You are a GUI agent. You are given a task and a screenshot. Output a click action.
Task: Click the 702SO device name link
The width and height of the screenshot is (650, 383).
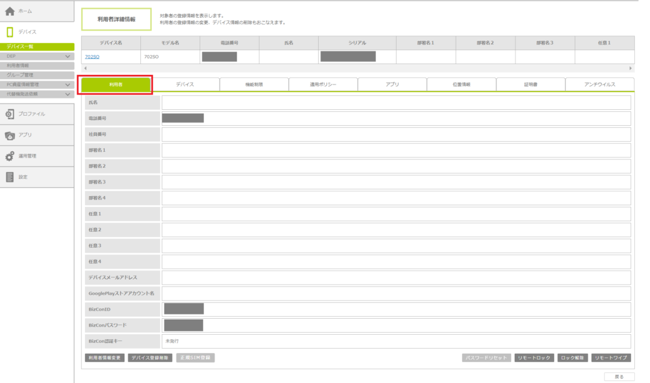click(91, 57)
